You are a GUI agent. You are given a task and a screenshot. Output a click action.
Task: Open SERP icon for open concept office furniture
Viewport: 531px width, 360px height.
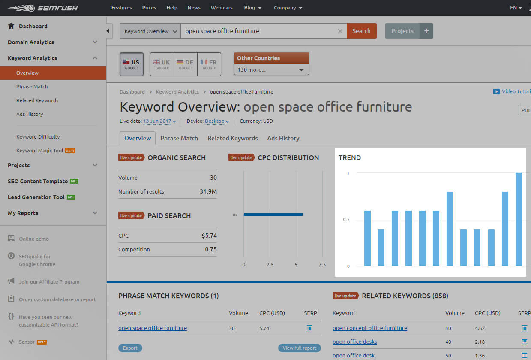tap(524, 328)
